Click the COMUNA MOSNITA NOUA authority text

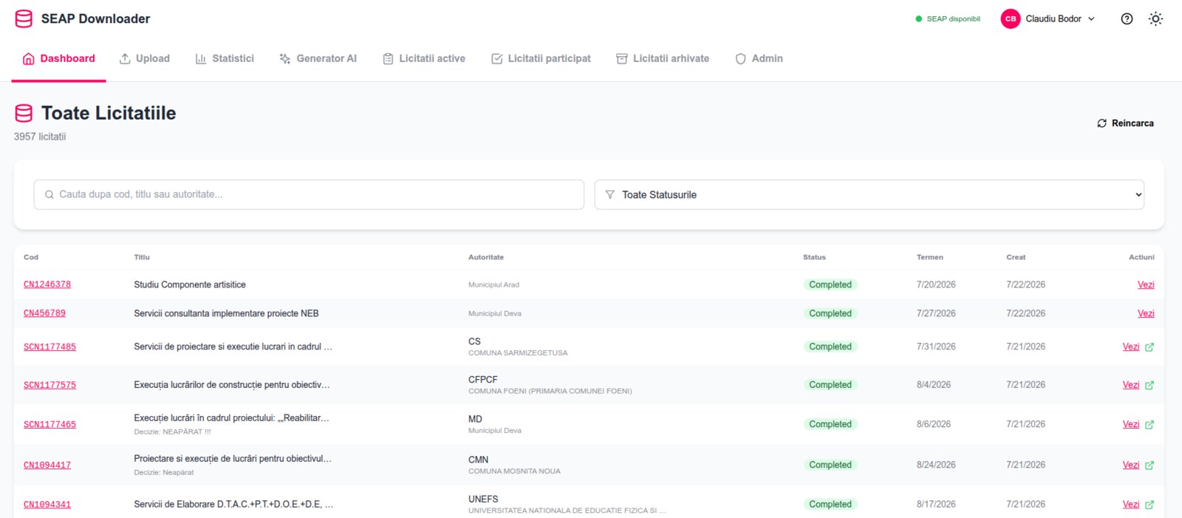tap(514, 471)
